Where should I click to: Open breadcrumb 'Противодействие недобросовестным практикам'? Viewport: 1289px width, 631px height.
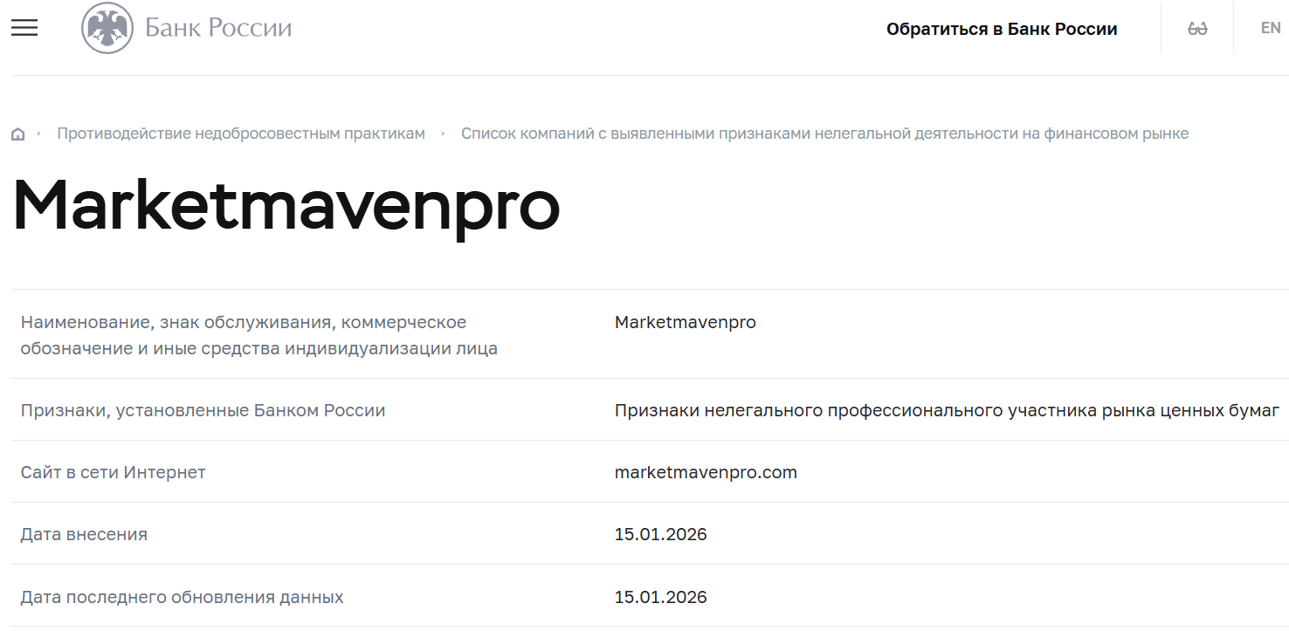pyautogui.click(x=240, y=133)
